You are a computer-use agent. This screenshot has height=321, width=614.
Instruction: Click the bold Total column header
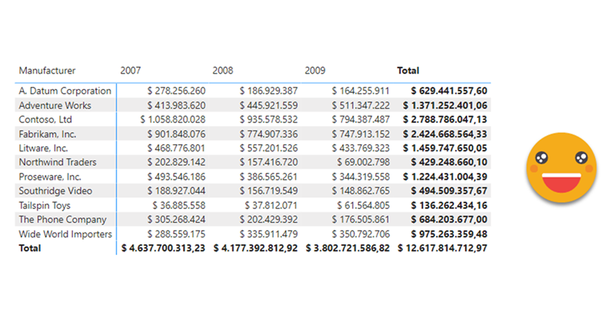pos(407,71)
